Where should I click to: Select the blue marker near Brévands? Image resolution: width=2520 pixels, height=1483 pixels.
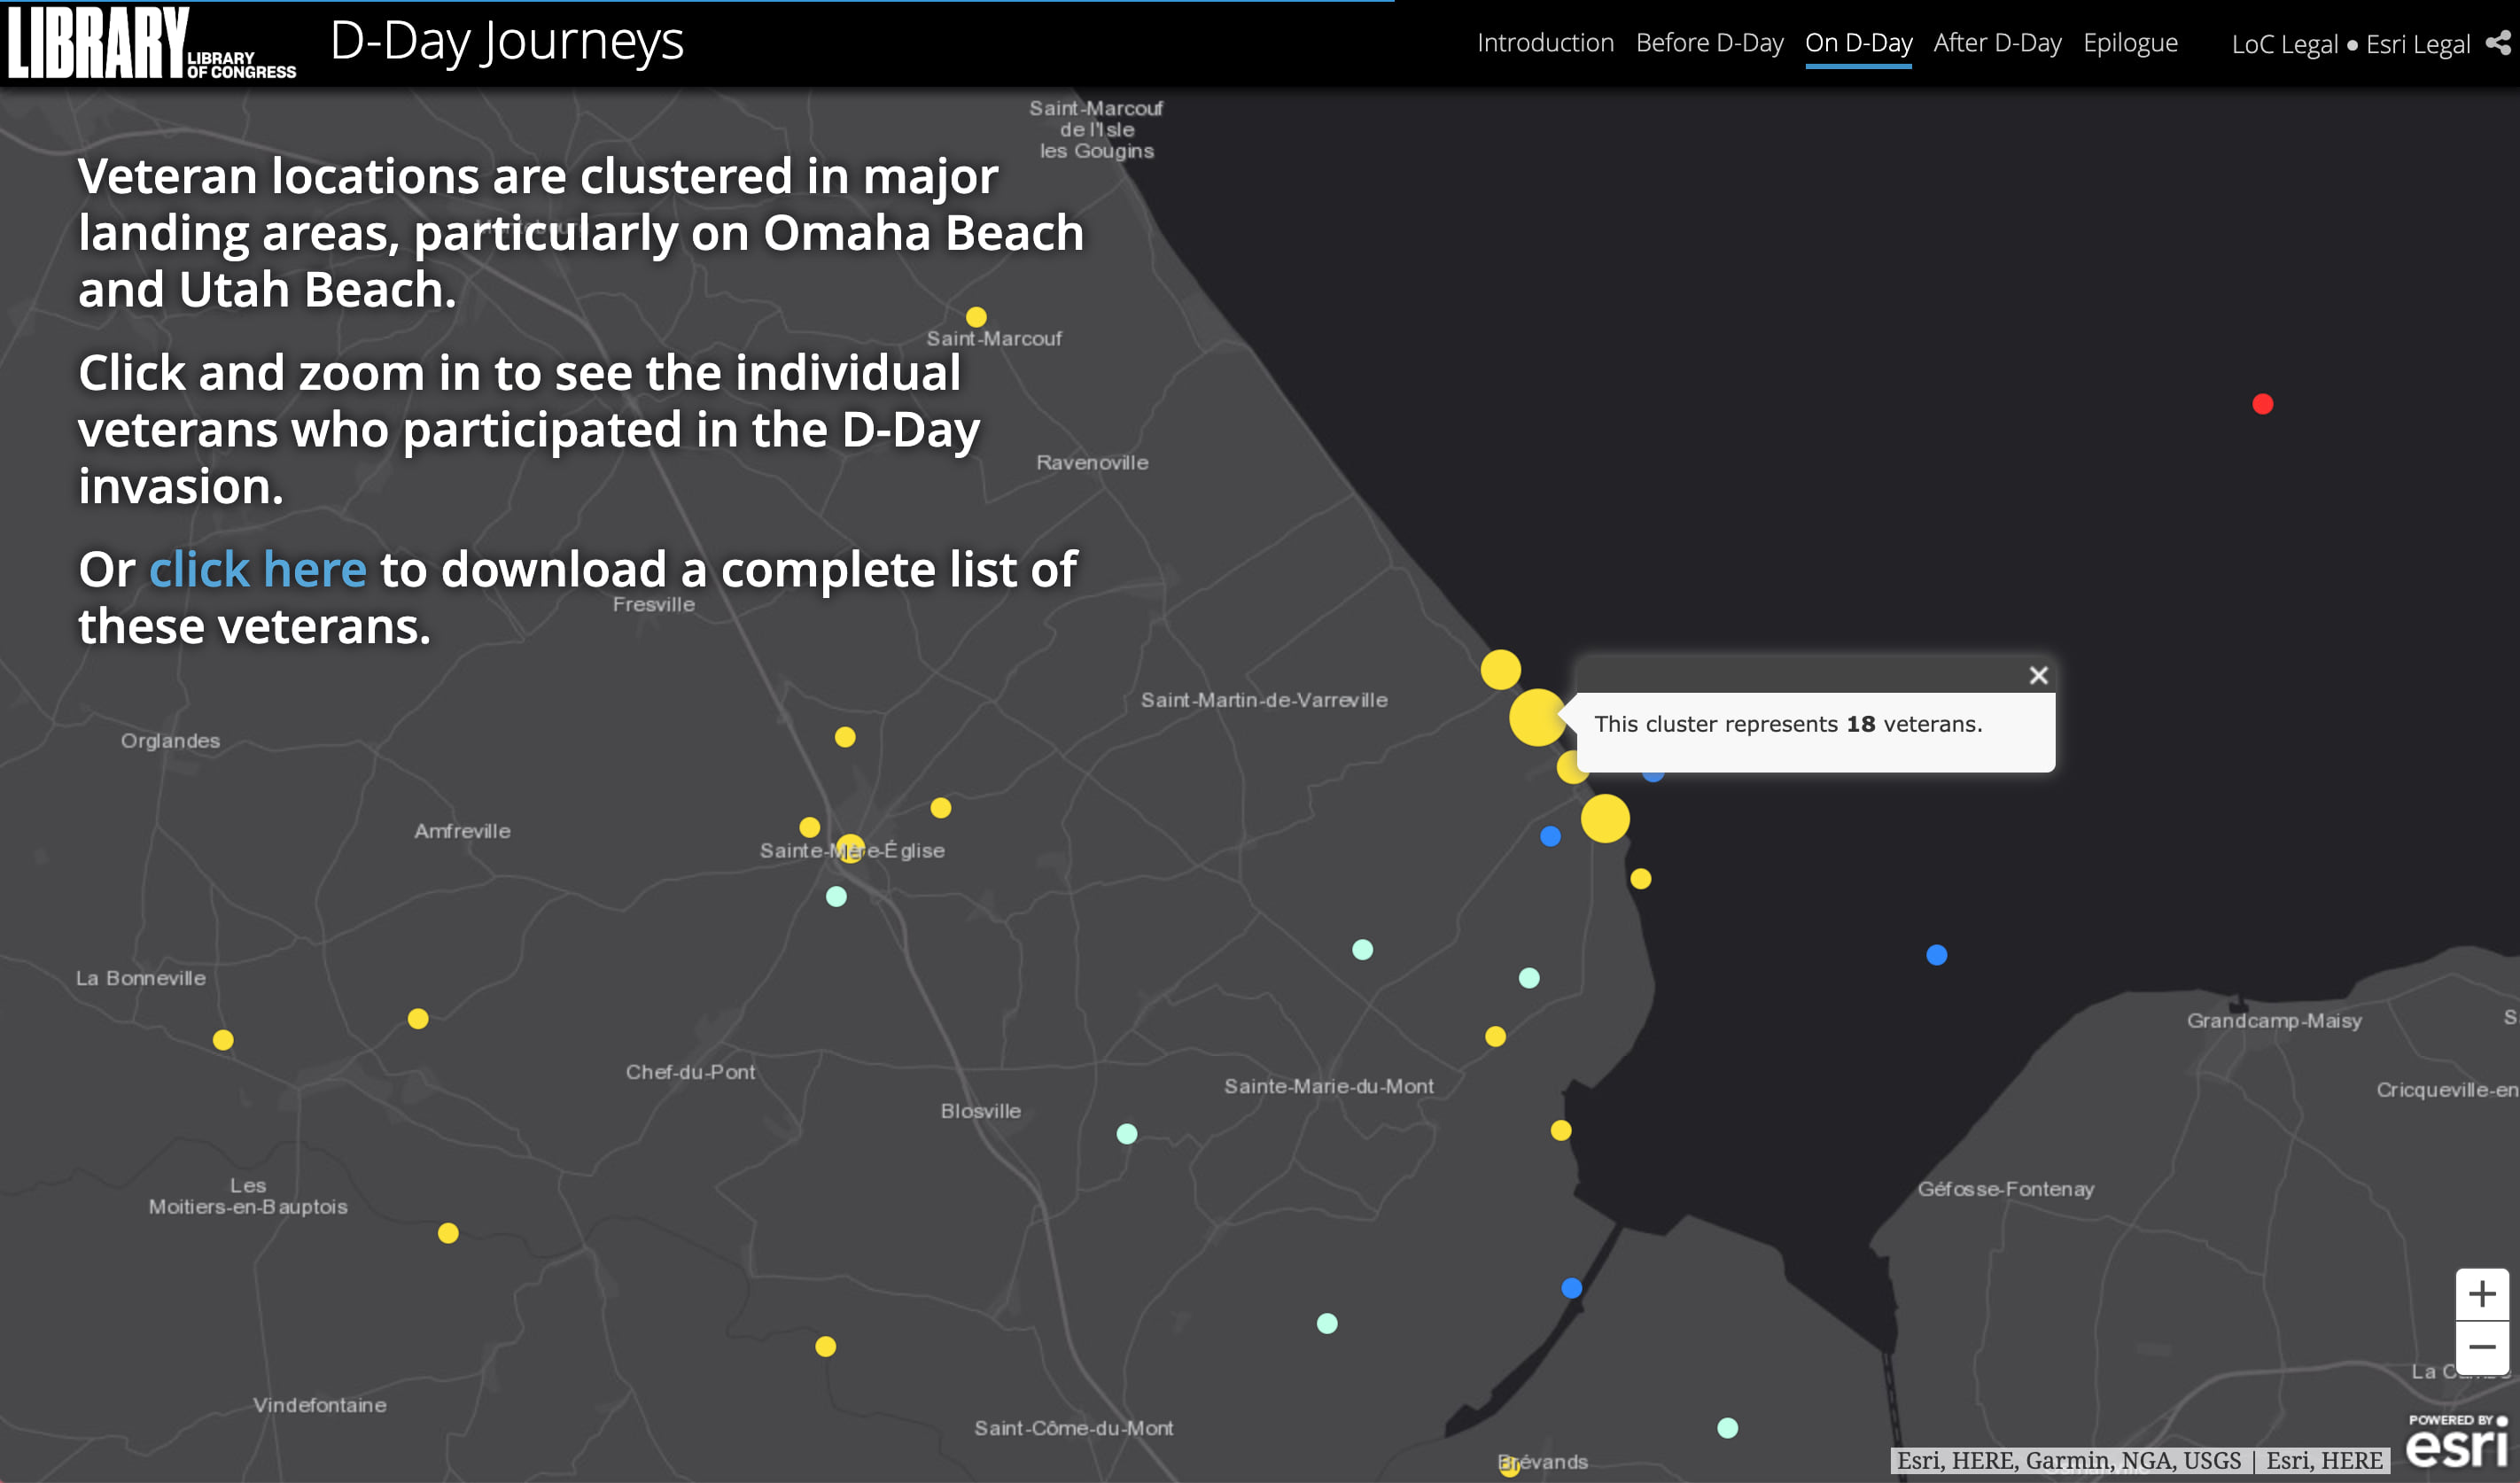tap(1570, 1287)
